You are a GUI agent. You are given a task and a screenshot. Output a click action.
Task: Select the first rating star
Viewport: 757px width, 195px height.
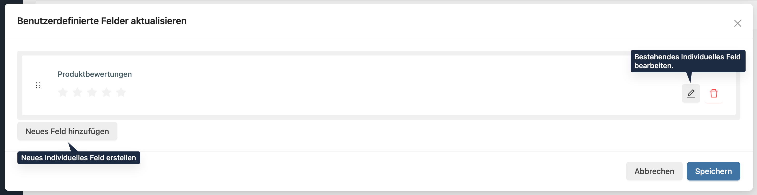tap(63, 92)
